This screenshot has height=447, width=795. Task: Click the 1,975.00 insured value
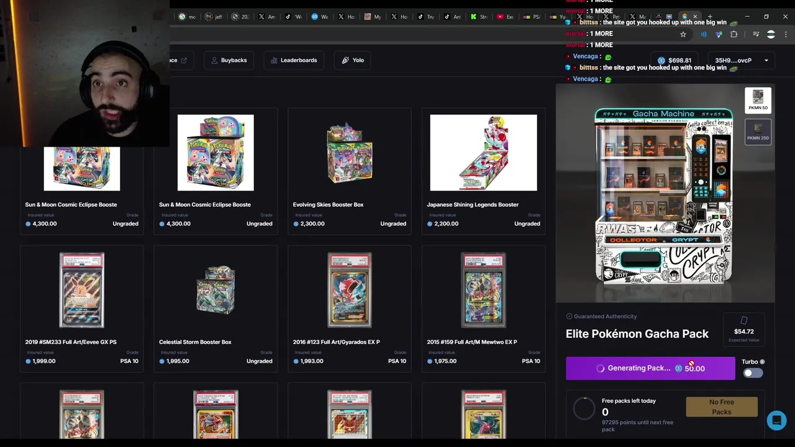point(445,361)
